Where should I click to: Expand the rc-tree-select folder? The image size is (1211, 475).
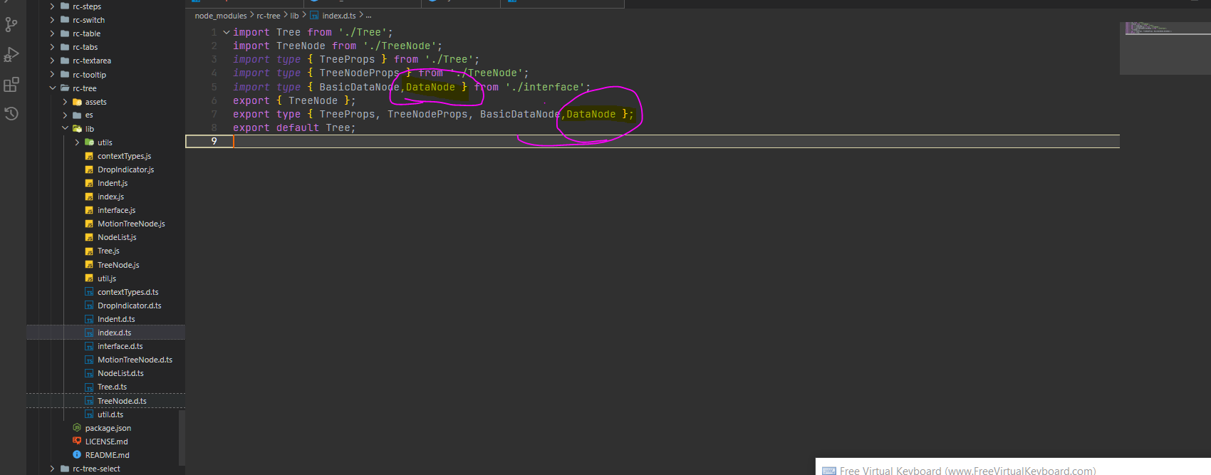click(x=52, y=469)
